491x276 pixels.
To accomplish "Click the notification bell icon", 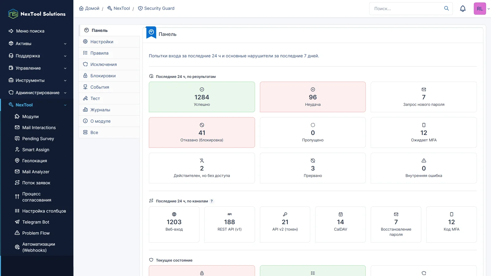I will click(463, 9).
